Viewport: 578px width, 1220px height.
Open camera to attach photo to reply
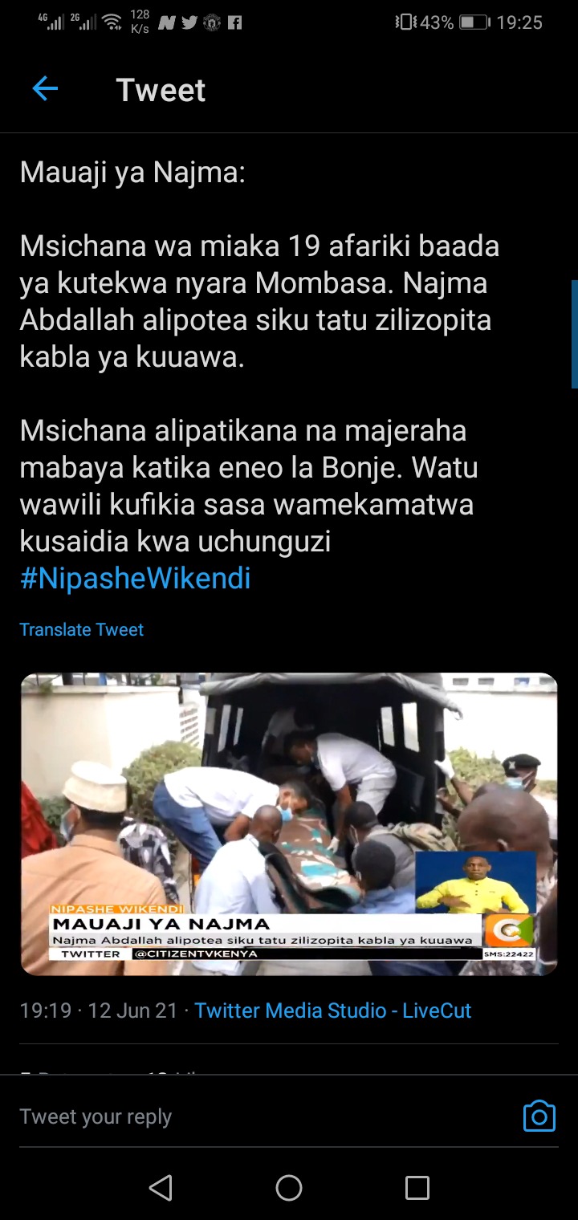(539, 1116)
